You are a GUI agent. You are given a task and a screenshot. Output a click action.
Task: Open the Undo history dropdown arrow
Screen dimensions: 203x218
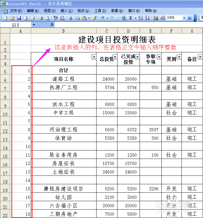[107, 18]
